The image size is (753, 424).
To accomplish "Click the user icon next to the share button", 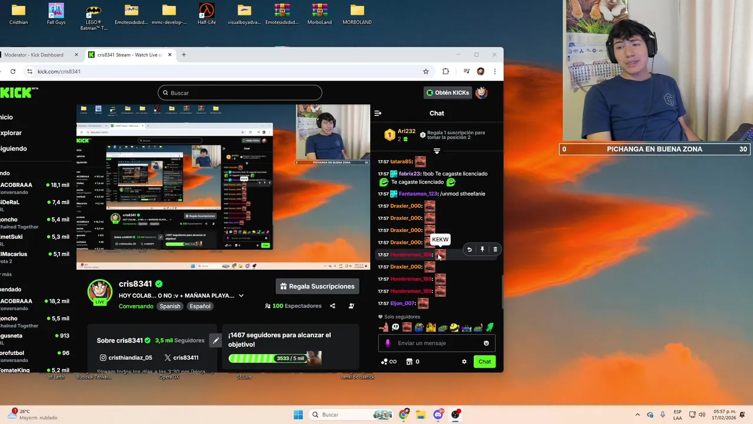I will (x=351, y=306).
